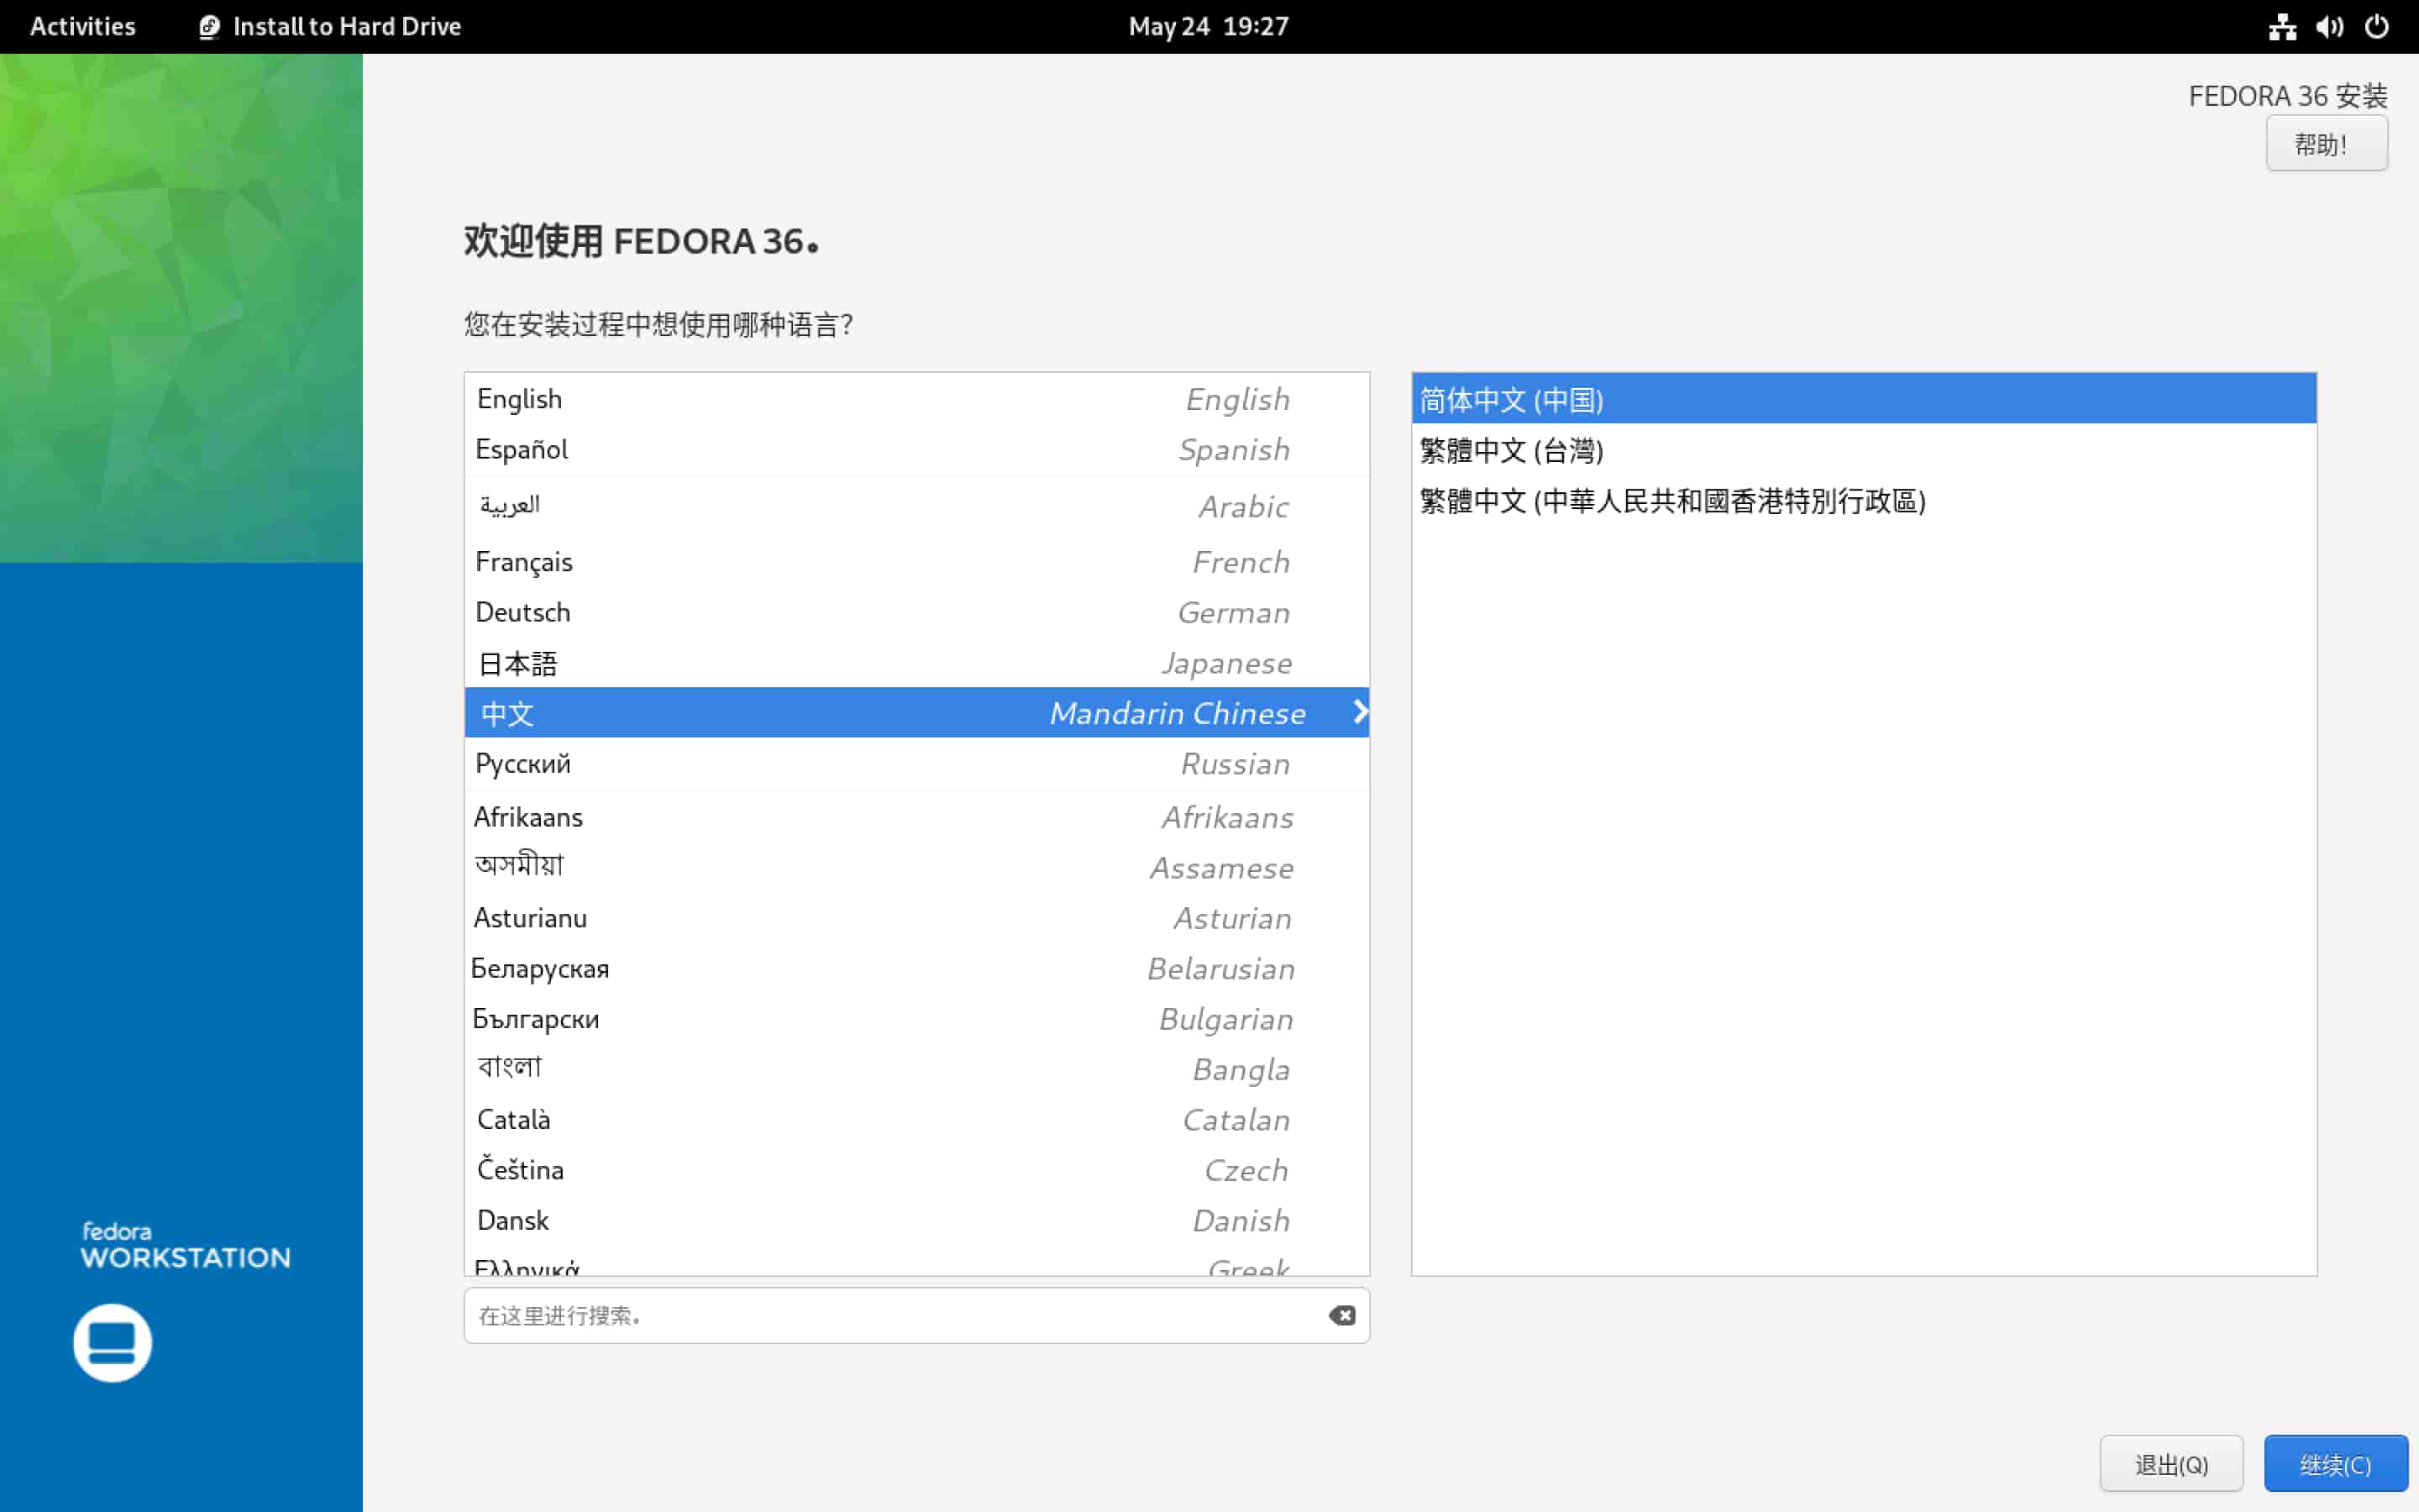Choose Deutsch (German) language
Screen dimensions: 2419x1512
click(916, 612)
